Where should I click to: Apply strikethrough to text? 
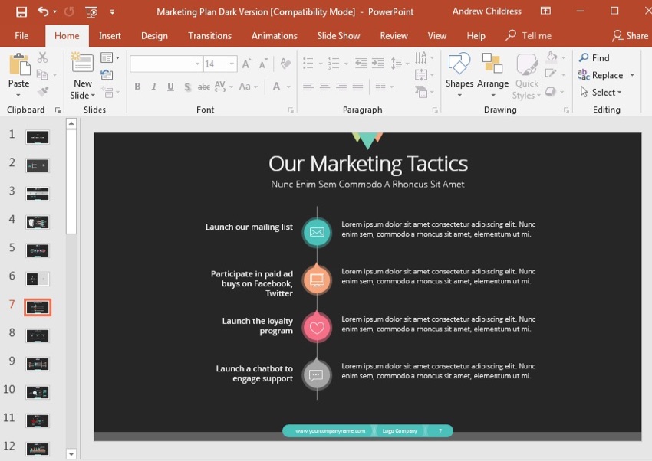(203, 87)
